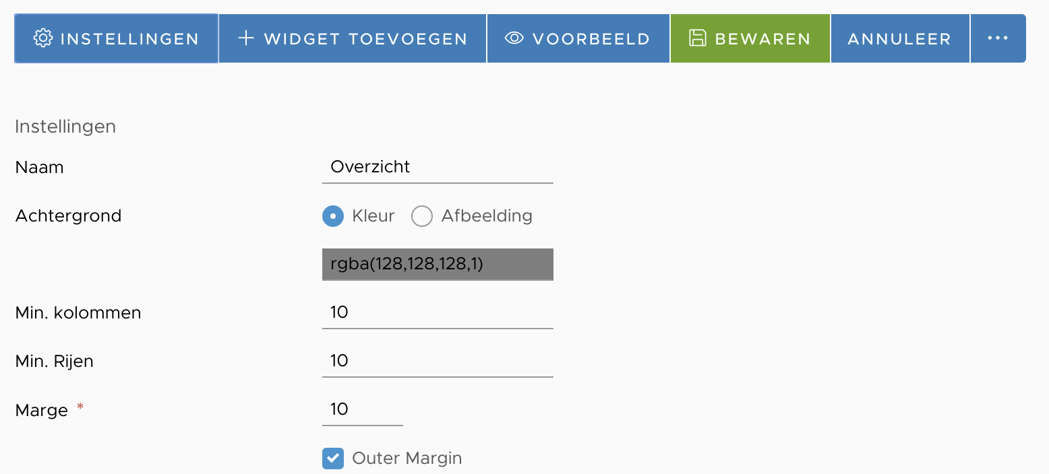Click the Min. Rijen input showing 10
The width and height of the screenshot is (1049, 474).
coord(437,361)
